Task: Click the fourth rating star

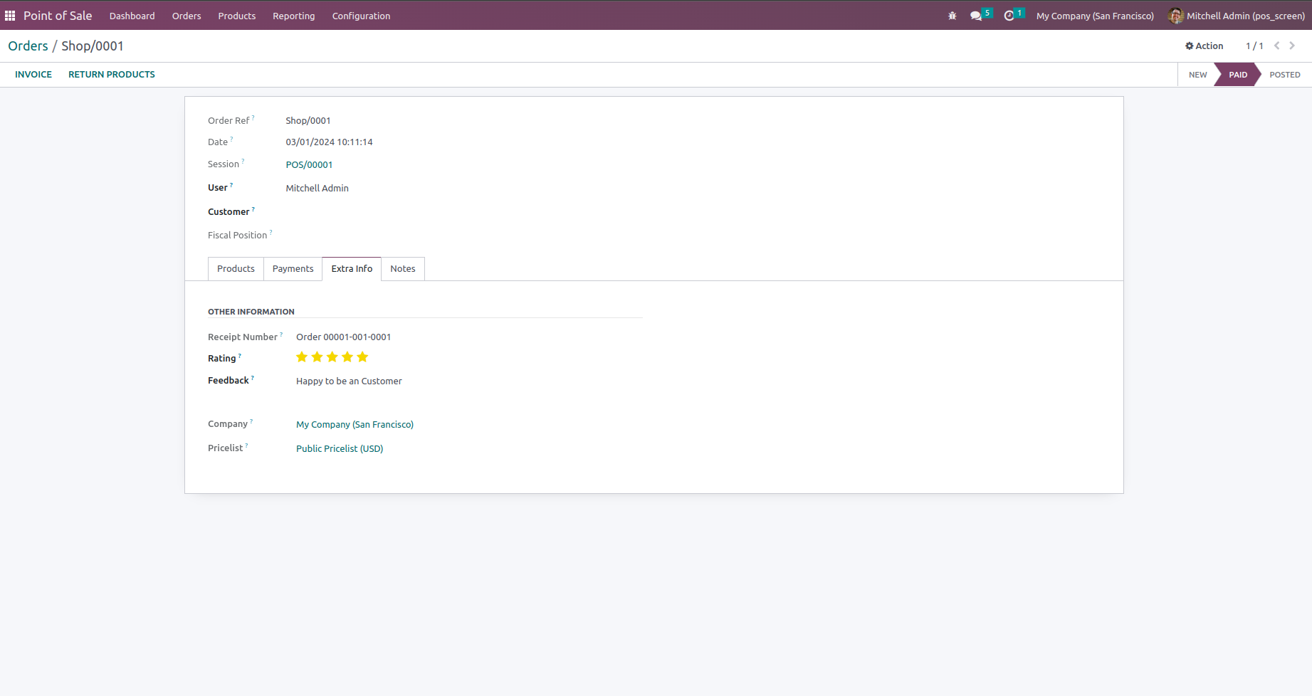Action: point(347,357)
